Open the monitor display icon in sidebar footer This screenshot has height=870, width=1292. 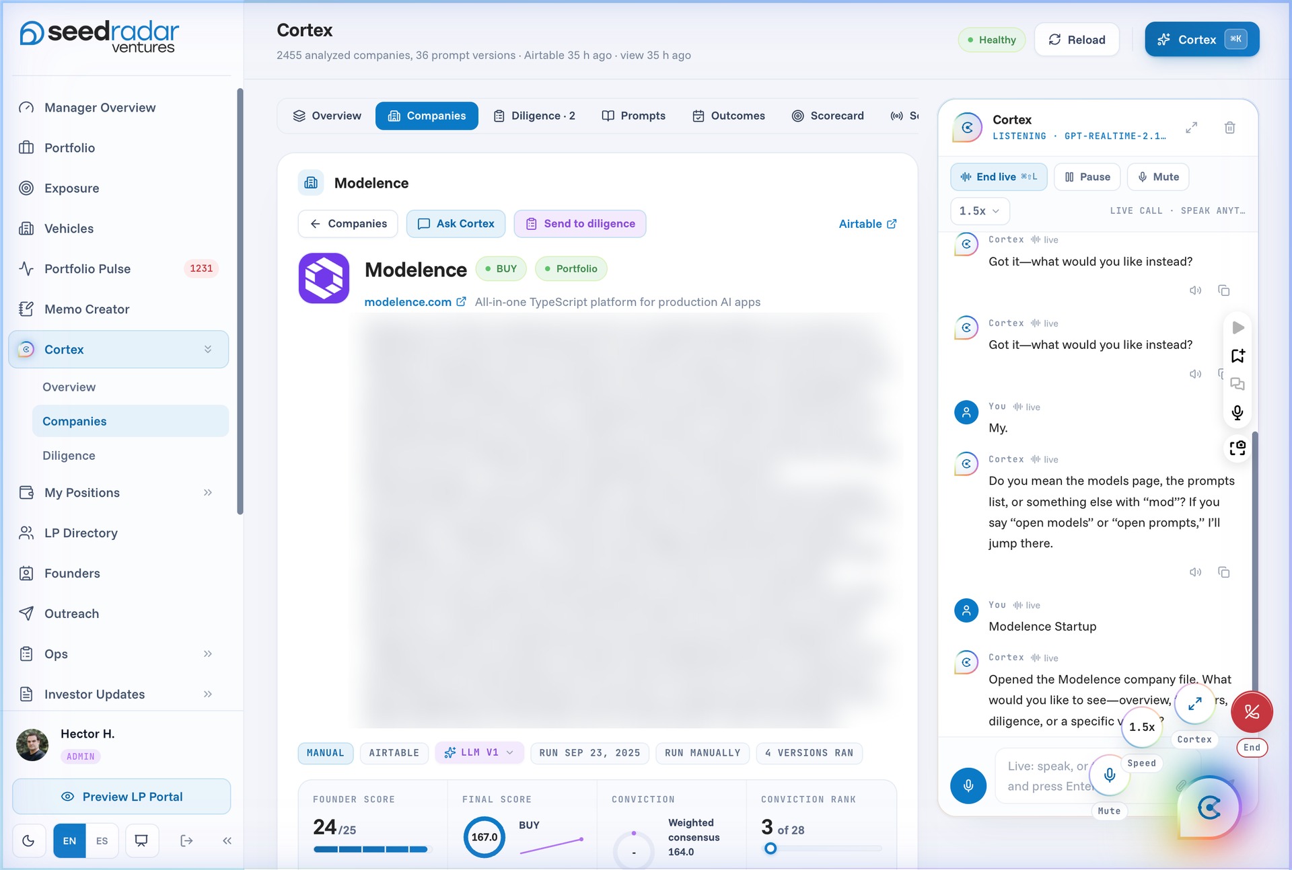[141, 840]
